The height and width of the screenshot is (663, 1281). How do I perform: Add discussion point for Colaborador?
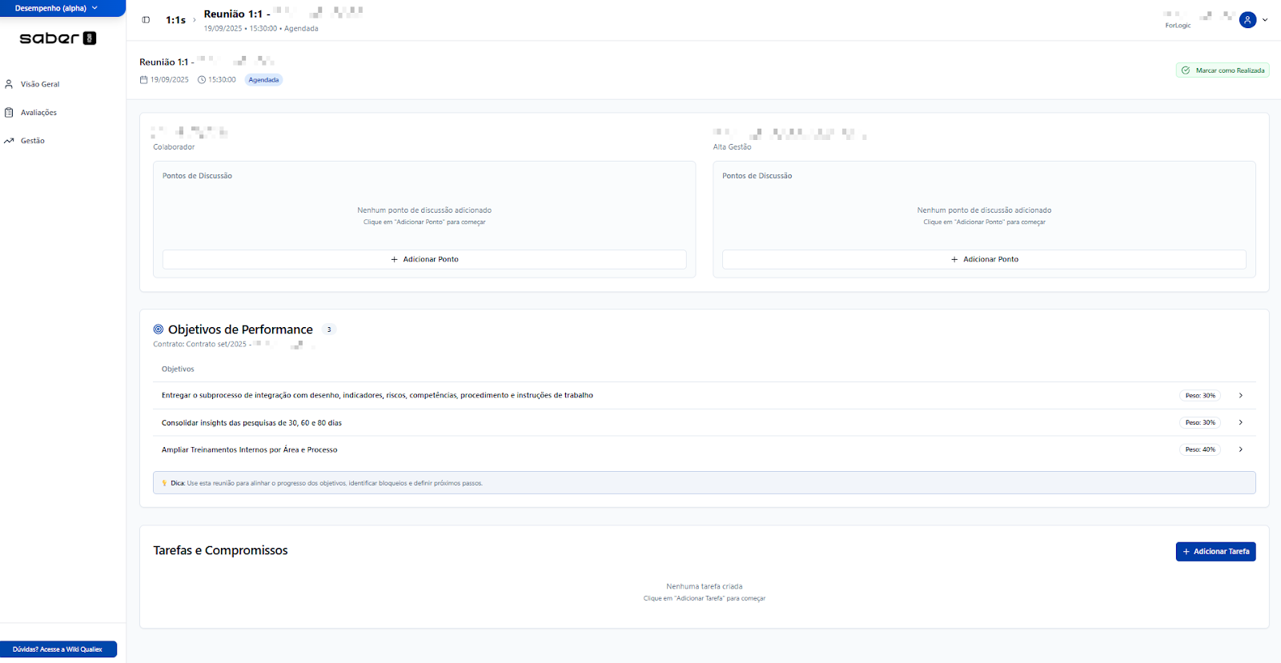[424, 259]
